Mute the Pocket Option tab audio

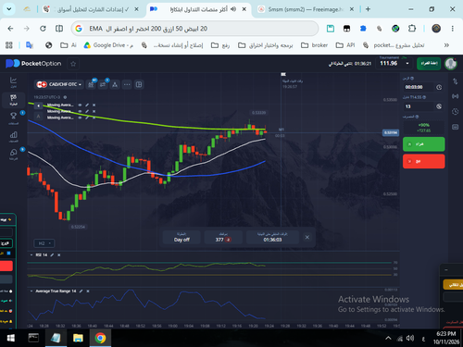(x=233, y=9)
